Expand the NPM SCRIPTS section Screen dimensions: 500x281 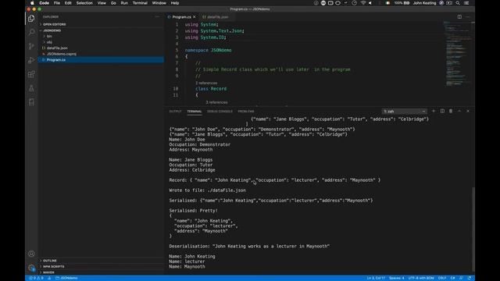54,266
